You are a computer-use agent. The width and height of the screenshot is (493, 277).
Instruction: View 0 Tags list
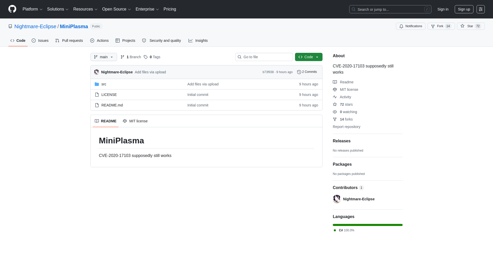[x=152, y=57]
